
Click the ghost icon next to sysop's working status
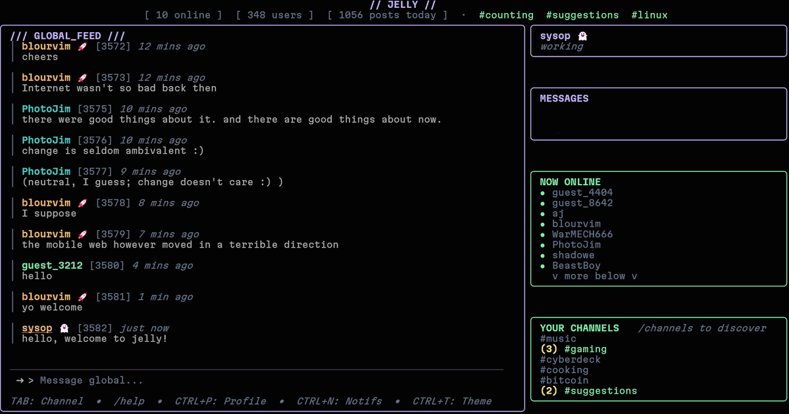pyautogui.click(x=582, y=35)
